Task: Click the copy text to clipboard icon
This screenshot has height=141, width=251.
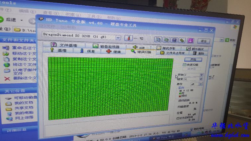Action: pos(158,39)
